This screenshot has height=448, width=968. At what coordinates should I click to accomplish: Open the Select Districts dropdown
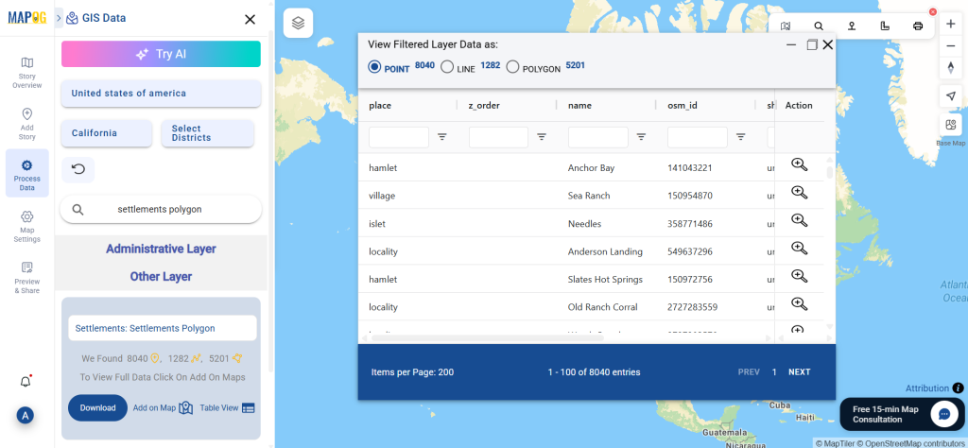coord(207,133)
